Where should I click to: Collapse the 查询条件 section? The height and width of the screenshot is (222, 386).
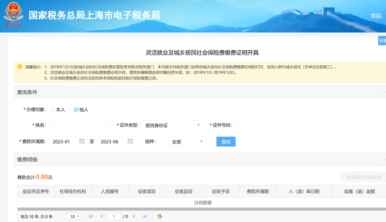pos(384,92)
